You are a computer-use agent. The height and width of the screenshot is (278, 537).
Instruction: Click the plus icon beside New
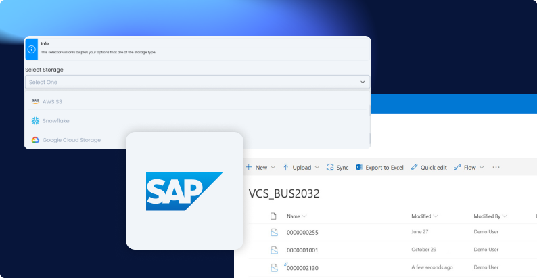249,167
